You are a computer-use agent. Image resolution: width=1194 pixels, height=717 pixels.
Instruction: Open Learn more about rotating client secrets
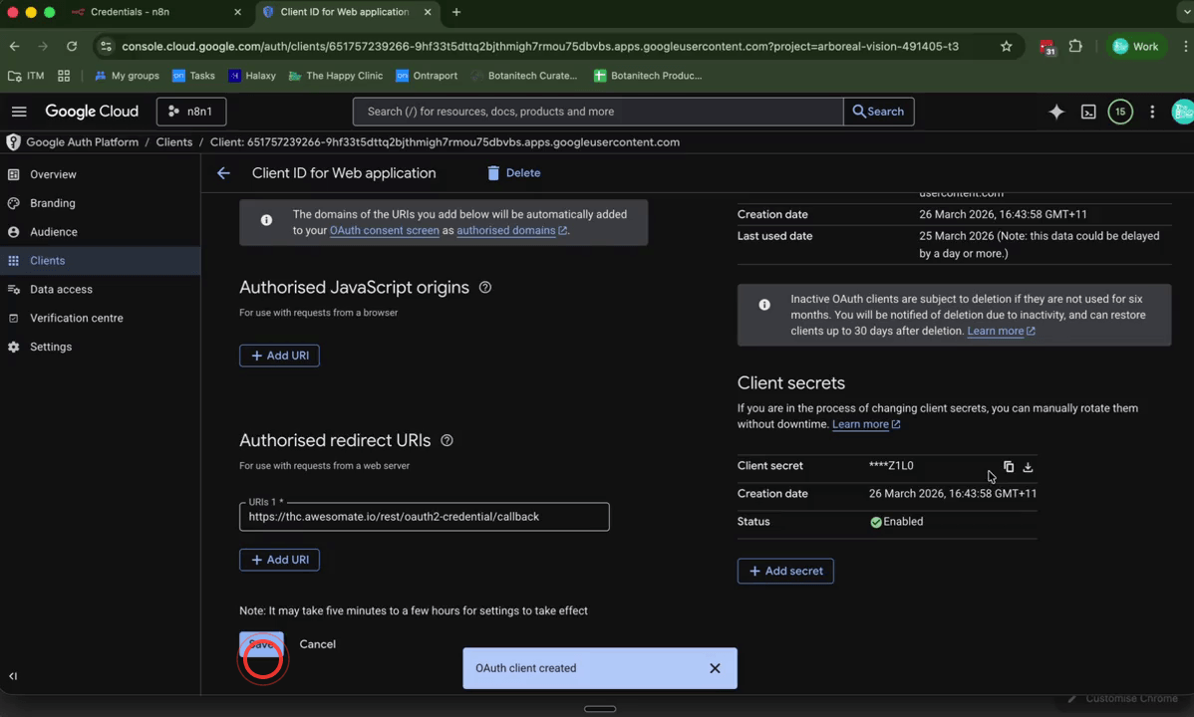pos(866,424)
